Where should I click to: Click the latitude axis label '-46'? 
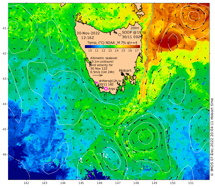point(4,154)
